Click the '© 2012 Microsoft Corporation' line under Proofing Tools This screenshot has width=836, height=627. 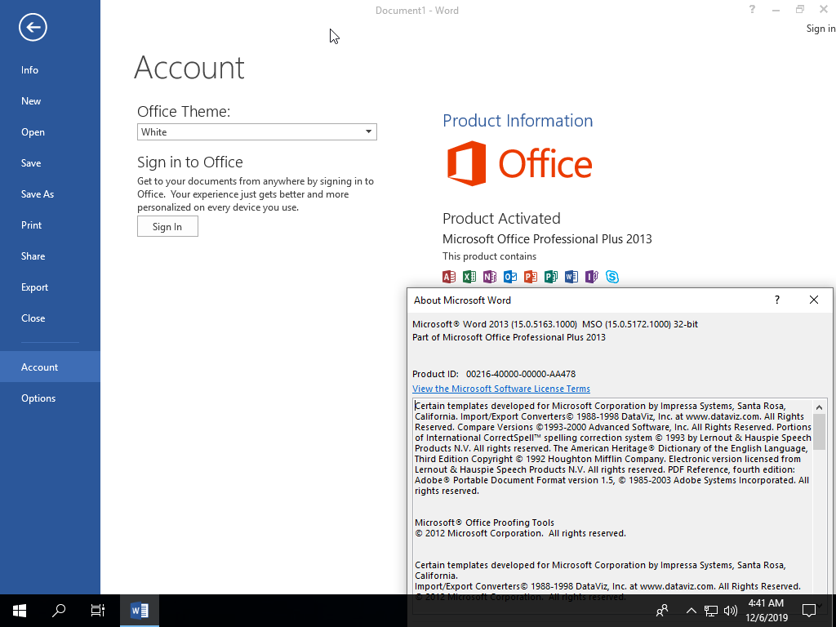pos(520,533)
